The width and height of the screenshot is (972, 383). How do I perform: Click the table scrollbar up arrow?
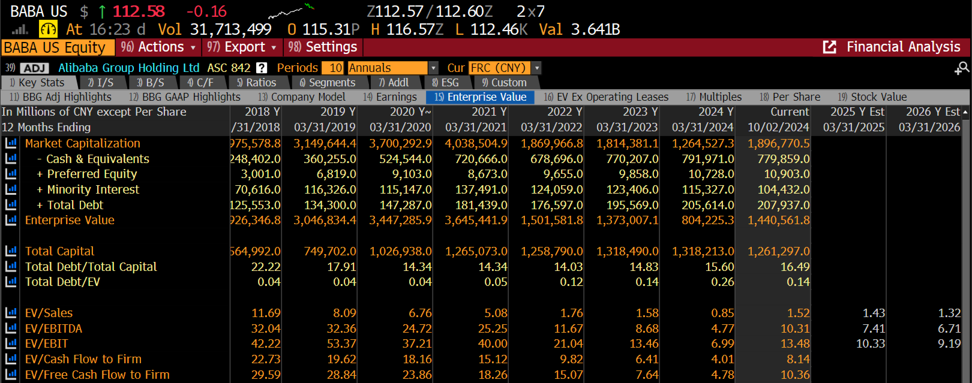[965, 112]
